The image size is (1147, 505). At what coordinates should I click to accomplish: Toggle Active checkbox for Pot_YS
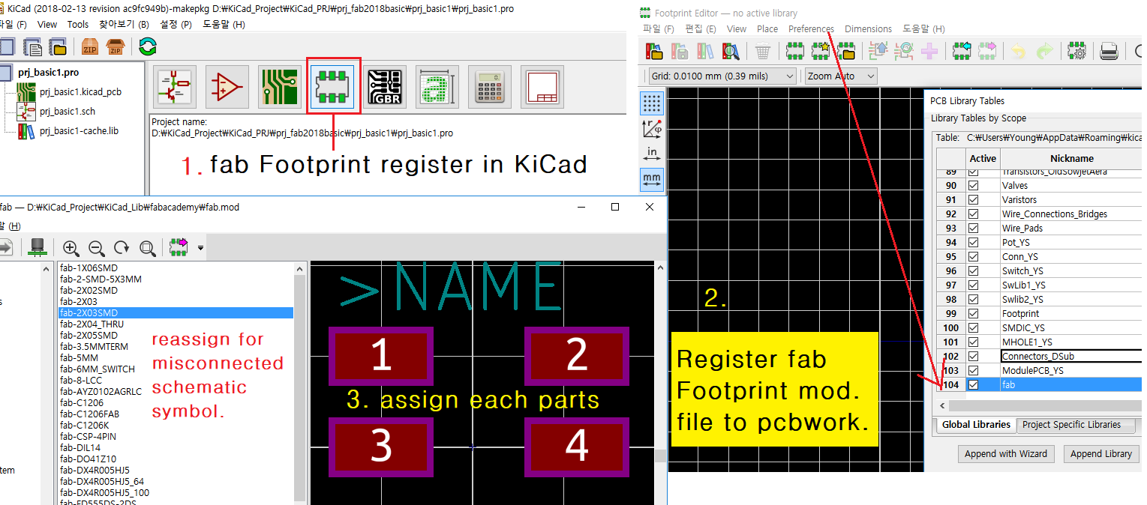pos(974,243)
